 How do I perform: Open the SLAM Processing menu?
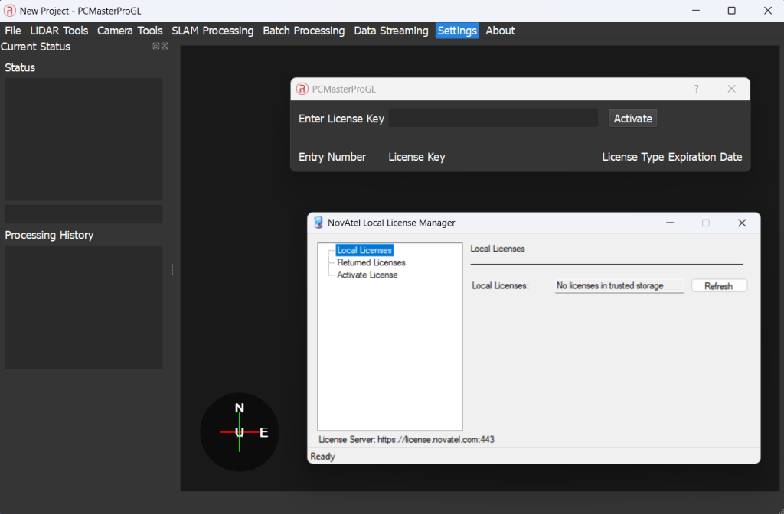coord(212,31)
